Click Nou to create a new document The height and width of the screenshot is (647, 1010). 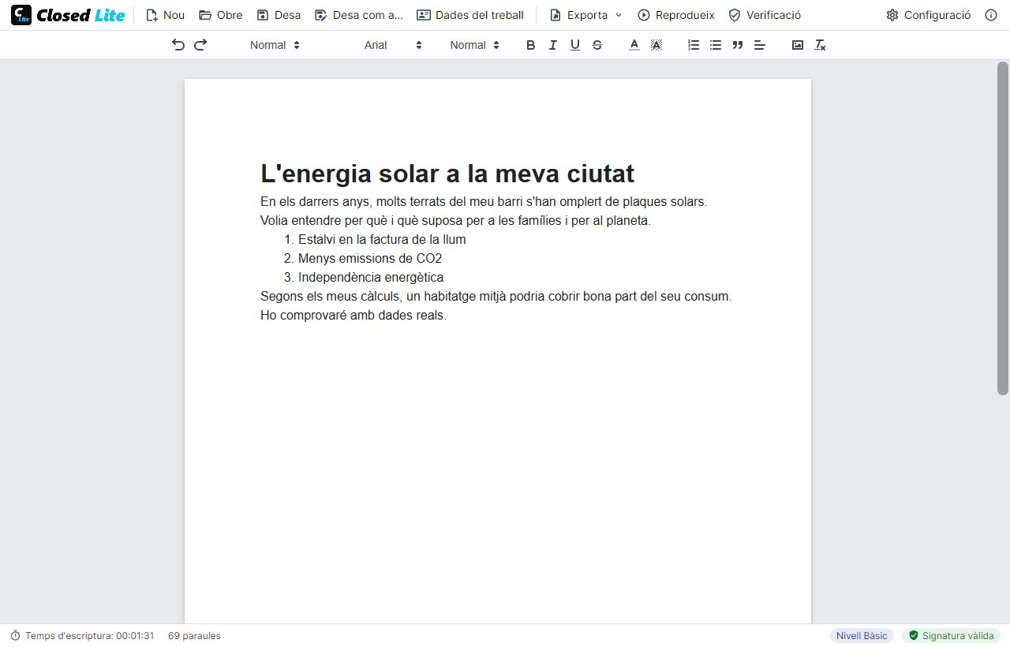[x=165, y=15]
